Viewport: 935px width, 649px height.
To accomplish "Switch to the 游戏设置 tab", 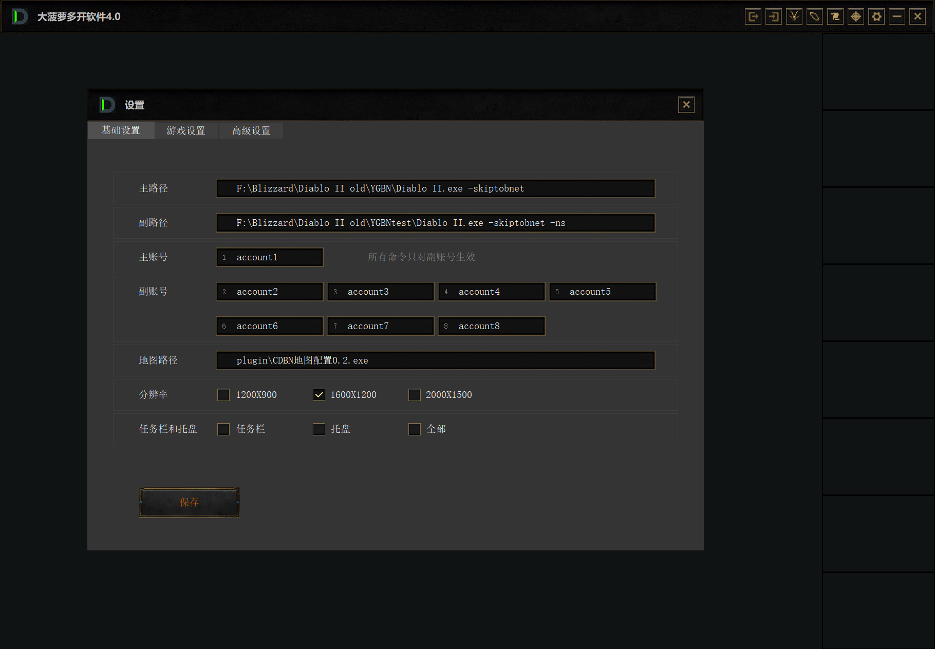I will point(186,130).
